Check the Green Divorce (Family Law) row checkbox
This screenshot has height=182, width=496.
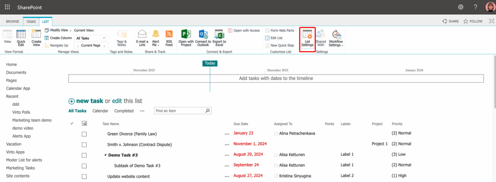(84, 134)
